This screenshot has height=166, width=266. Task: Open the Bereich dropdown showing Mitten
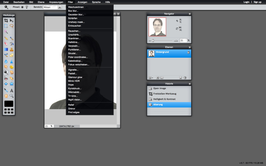(60, 8)
